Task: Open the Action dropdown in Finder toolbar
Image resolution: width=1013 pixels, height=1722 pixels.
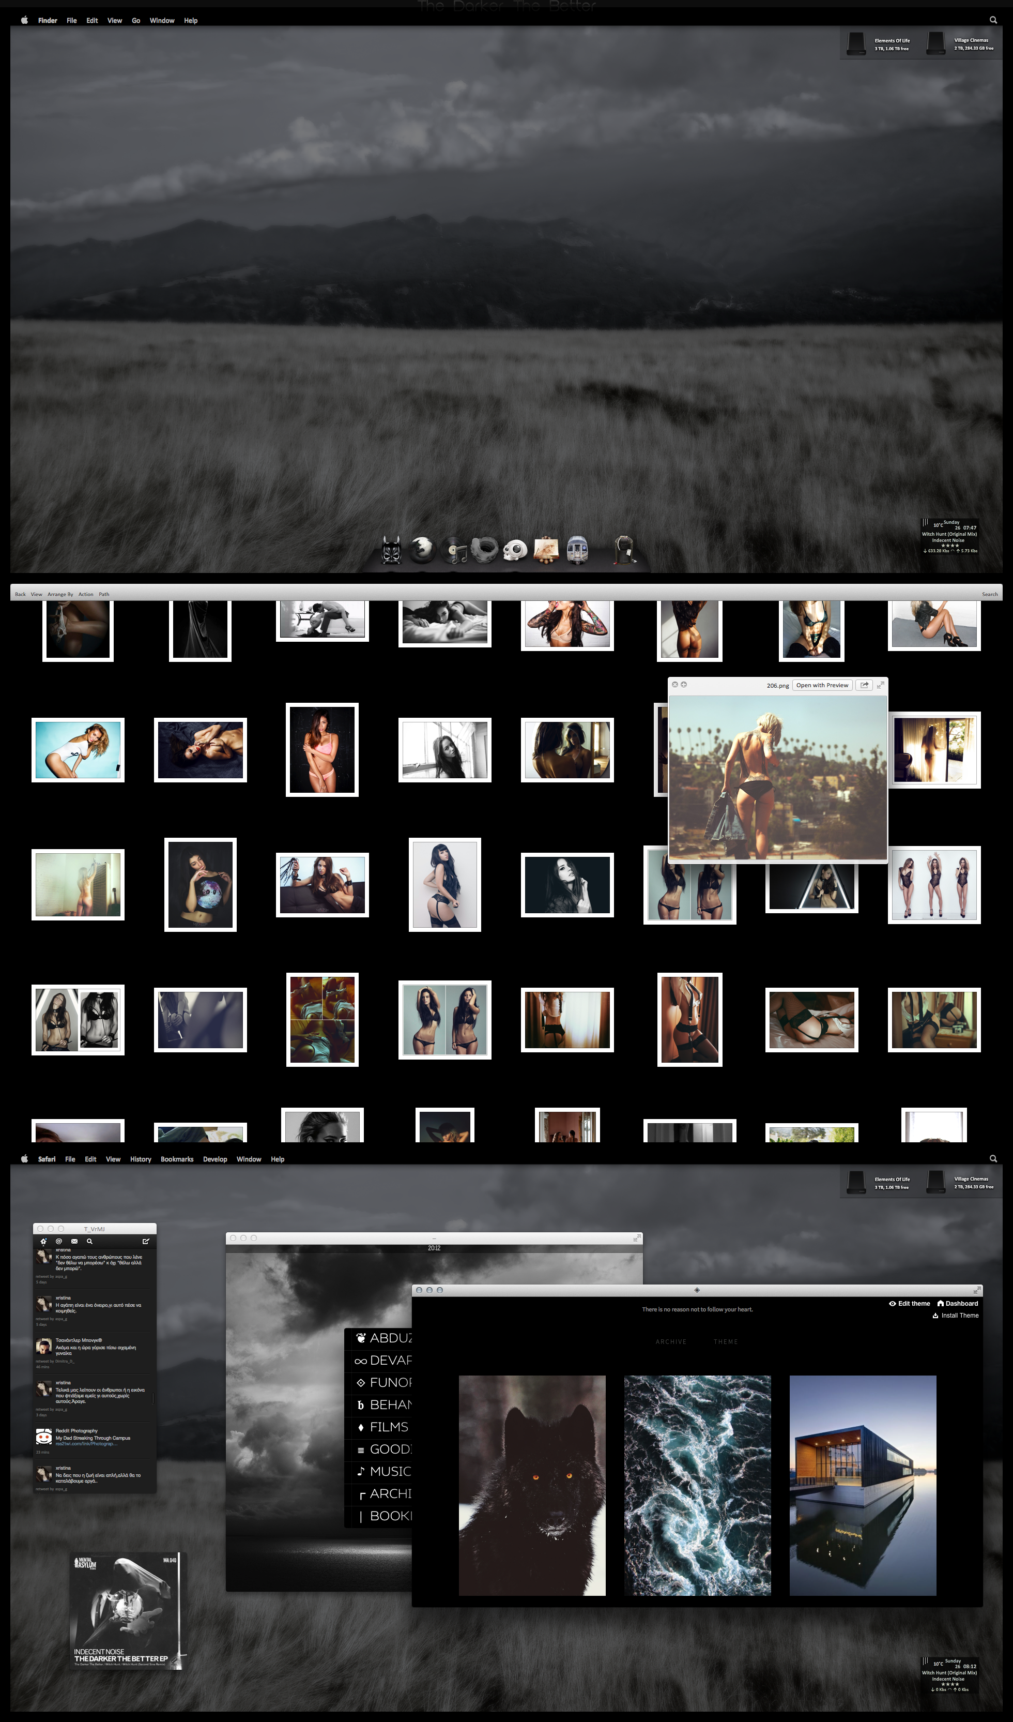Action: 85,594
